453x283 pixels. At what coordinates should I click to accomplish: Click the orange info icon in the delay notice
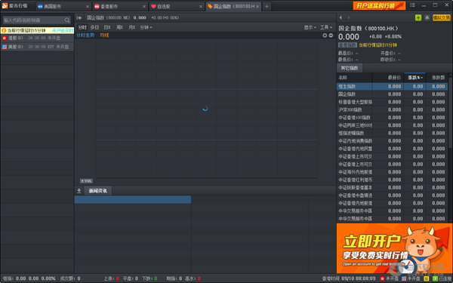[x=4, y=30]
